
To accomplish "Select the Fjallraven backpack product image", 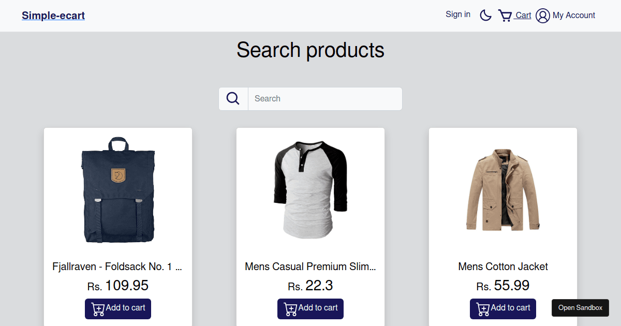I will tap(118, 189).
